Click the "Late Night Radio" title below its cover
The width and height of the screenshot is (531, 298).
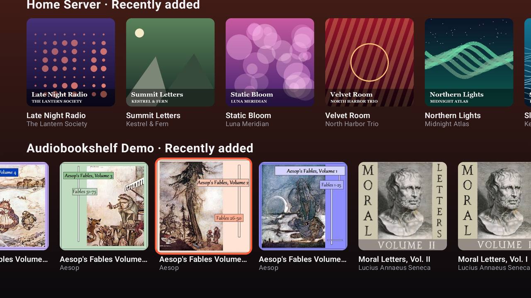click(56, 115)
